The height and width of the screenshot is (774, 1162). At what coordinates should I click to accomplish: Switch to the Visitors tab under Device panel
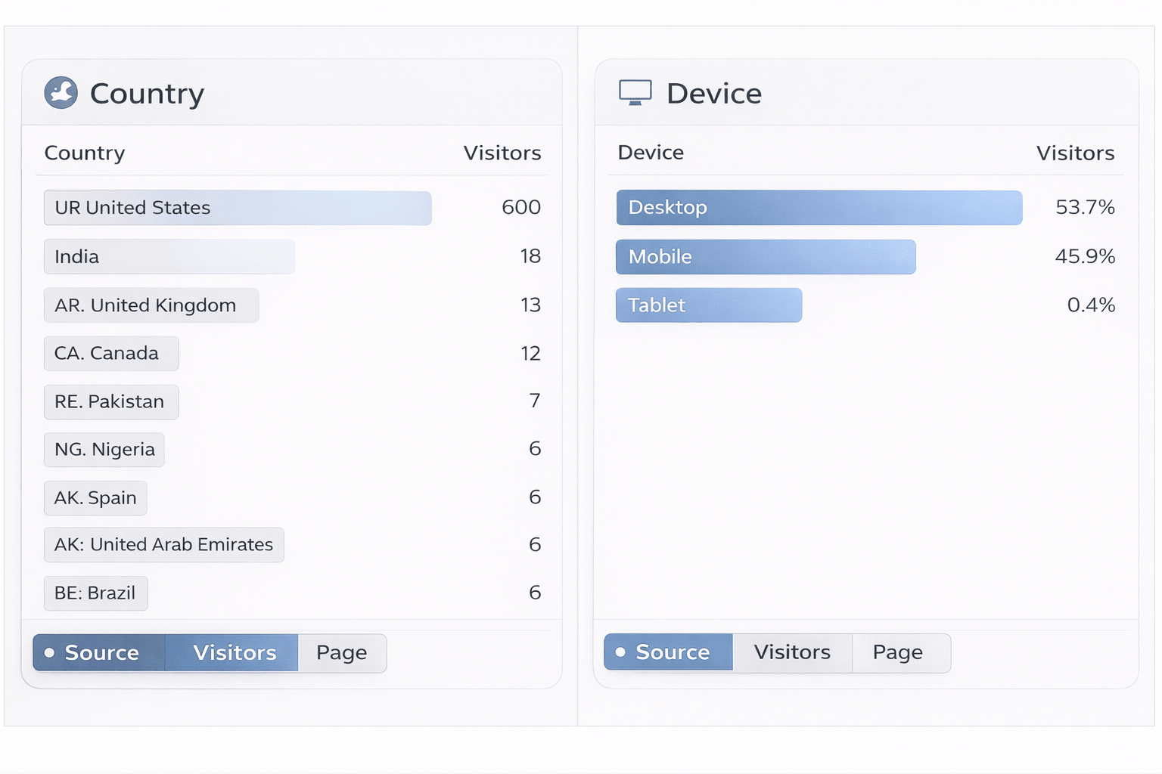click(791, 652)
